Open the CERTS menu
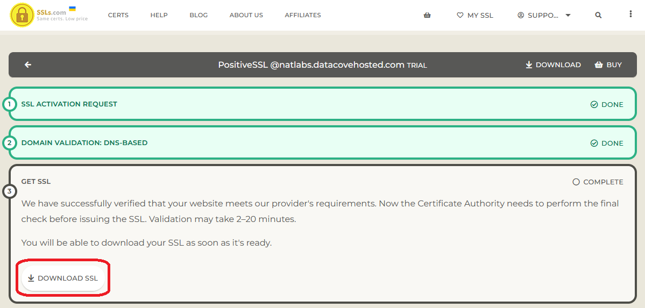Image resolution: width=645 pixels, height=308 pixels. pos(118,15)
